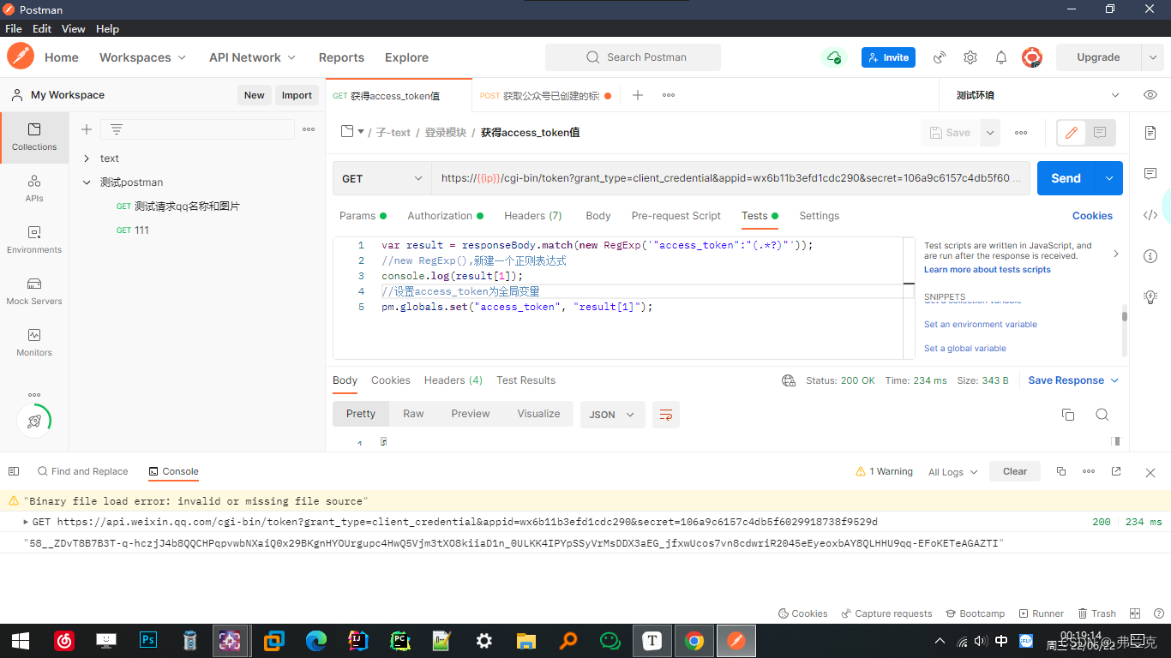Open the Save dropdown arrow
Screen dimensions: 1171x658
tap(990, 133)
